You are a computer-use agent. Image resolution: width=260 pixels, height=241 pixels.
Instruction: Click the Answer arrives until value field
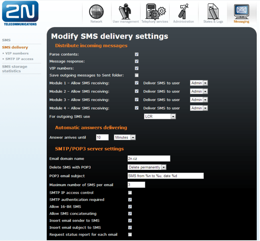click(102, 137)
